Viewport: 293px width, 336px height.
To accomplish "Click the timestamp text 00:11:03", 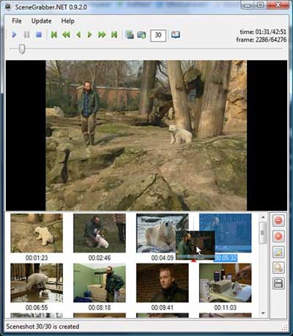I will pyautogui.click(x=226, y=307).
